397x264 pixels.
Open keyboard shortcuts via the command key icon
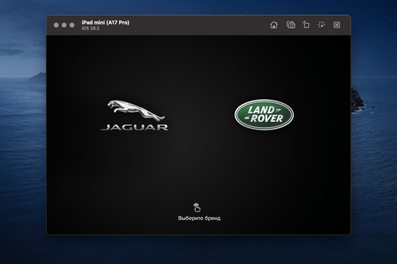(337, 25)
